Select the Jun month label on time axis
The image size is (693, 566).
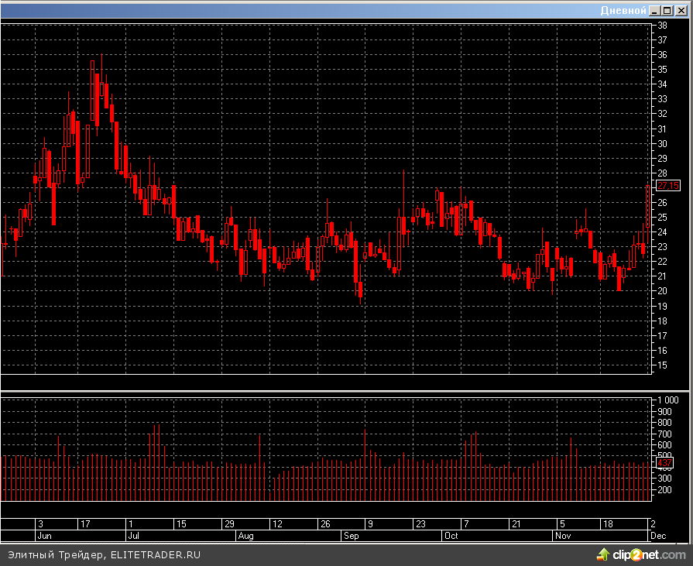pos(45,535)
